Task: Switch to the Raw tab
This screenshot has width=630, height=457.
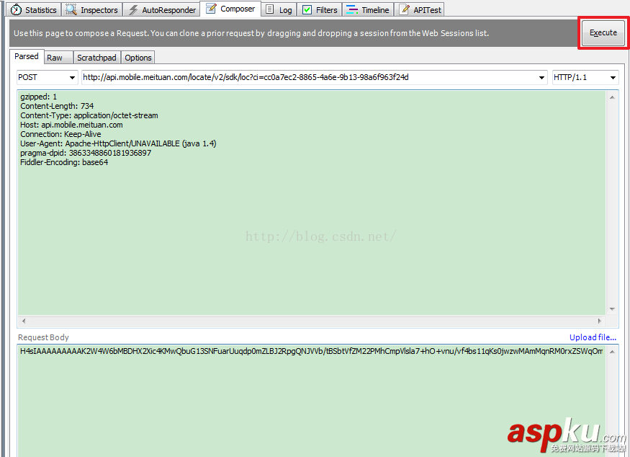Action: point(58,57)
